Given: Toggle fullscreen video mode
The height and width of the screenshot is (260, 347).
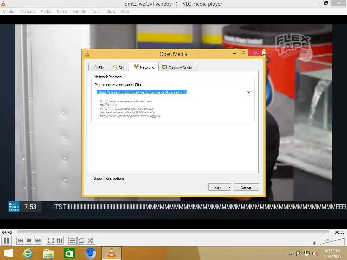Looking at the screenshot, I should [51, 241].
